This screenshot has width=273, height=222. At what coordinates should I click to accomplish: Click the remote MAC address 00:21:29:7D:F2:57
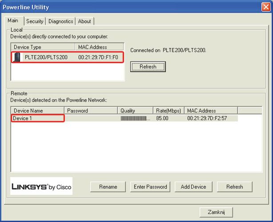[207, 118]
